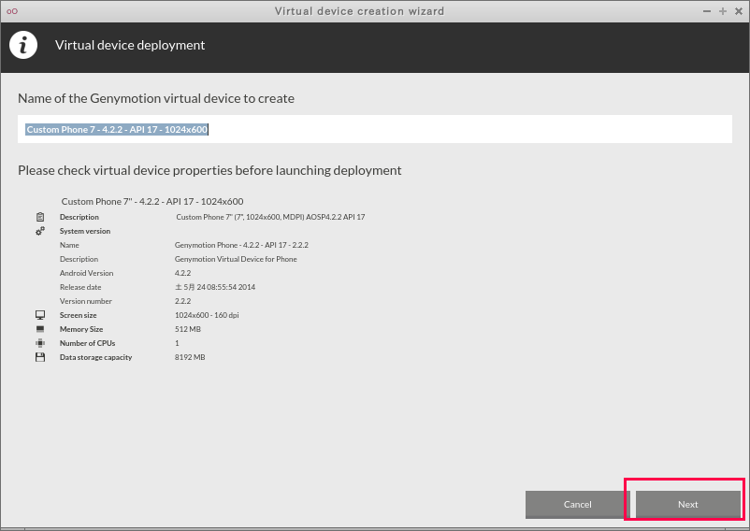The height and width of the screenshot is (531, 750).
Task: Click the title 'Custom Phone 7" - 4.2.2 - API 17 - 1024x600'
Action: click(x=152, y=201)
